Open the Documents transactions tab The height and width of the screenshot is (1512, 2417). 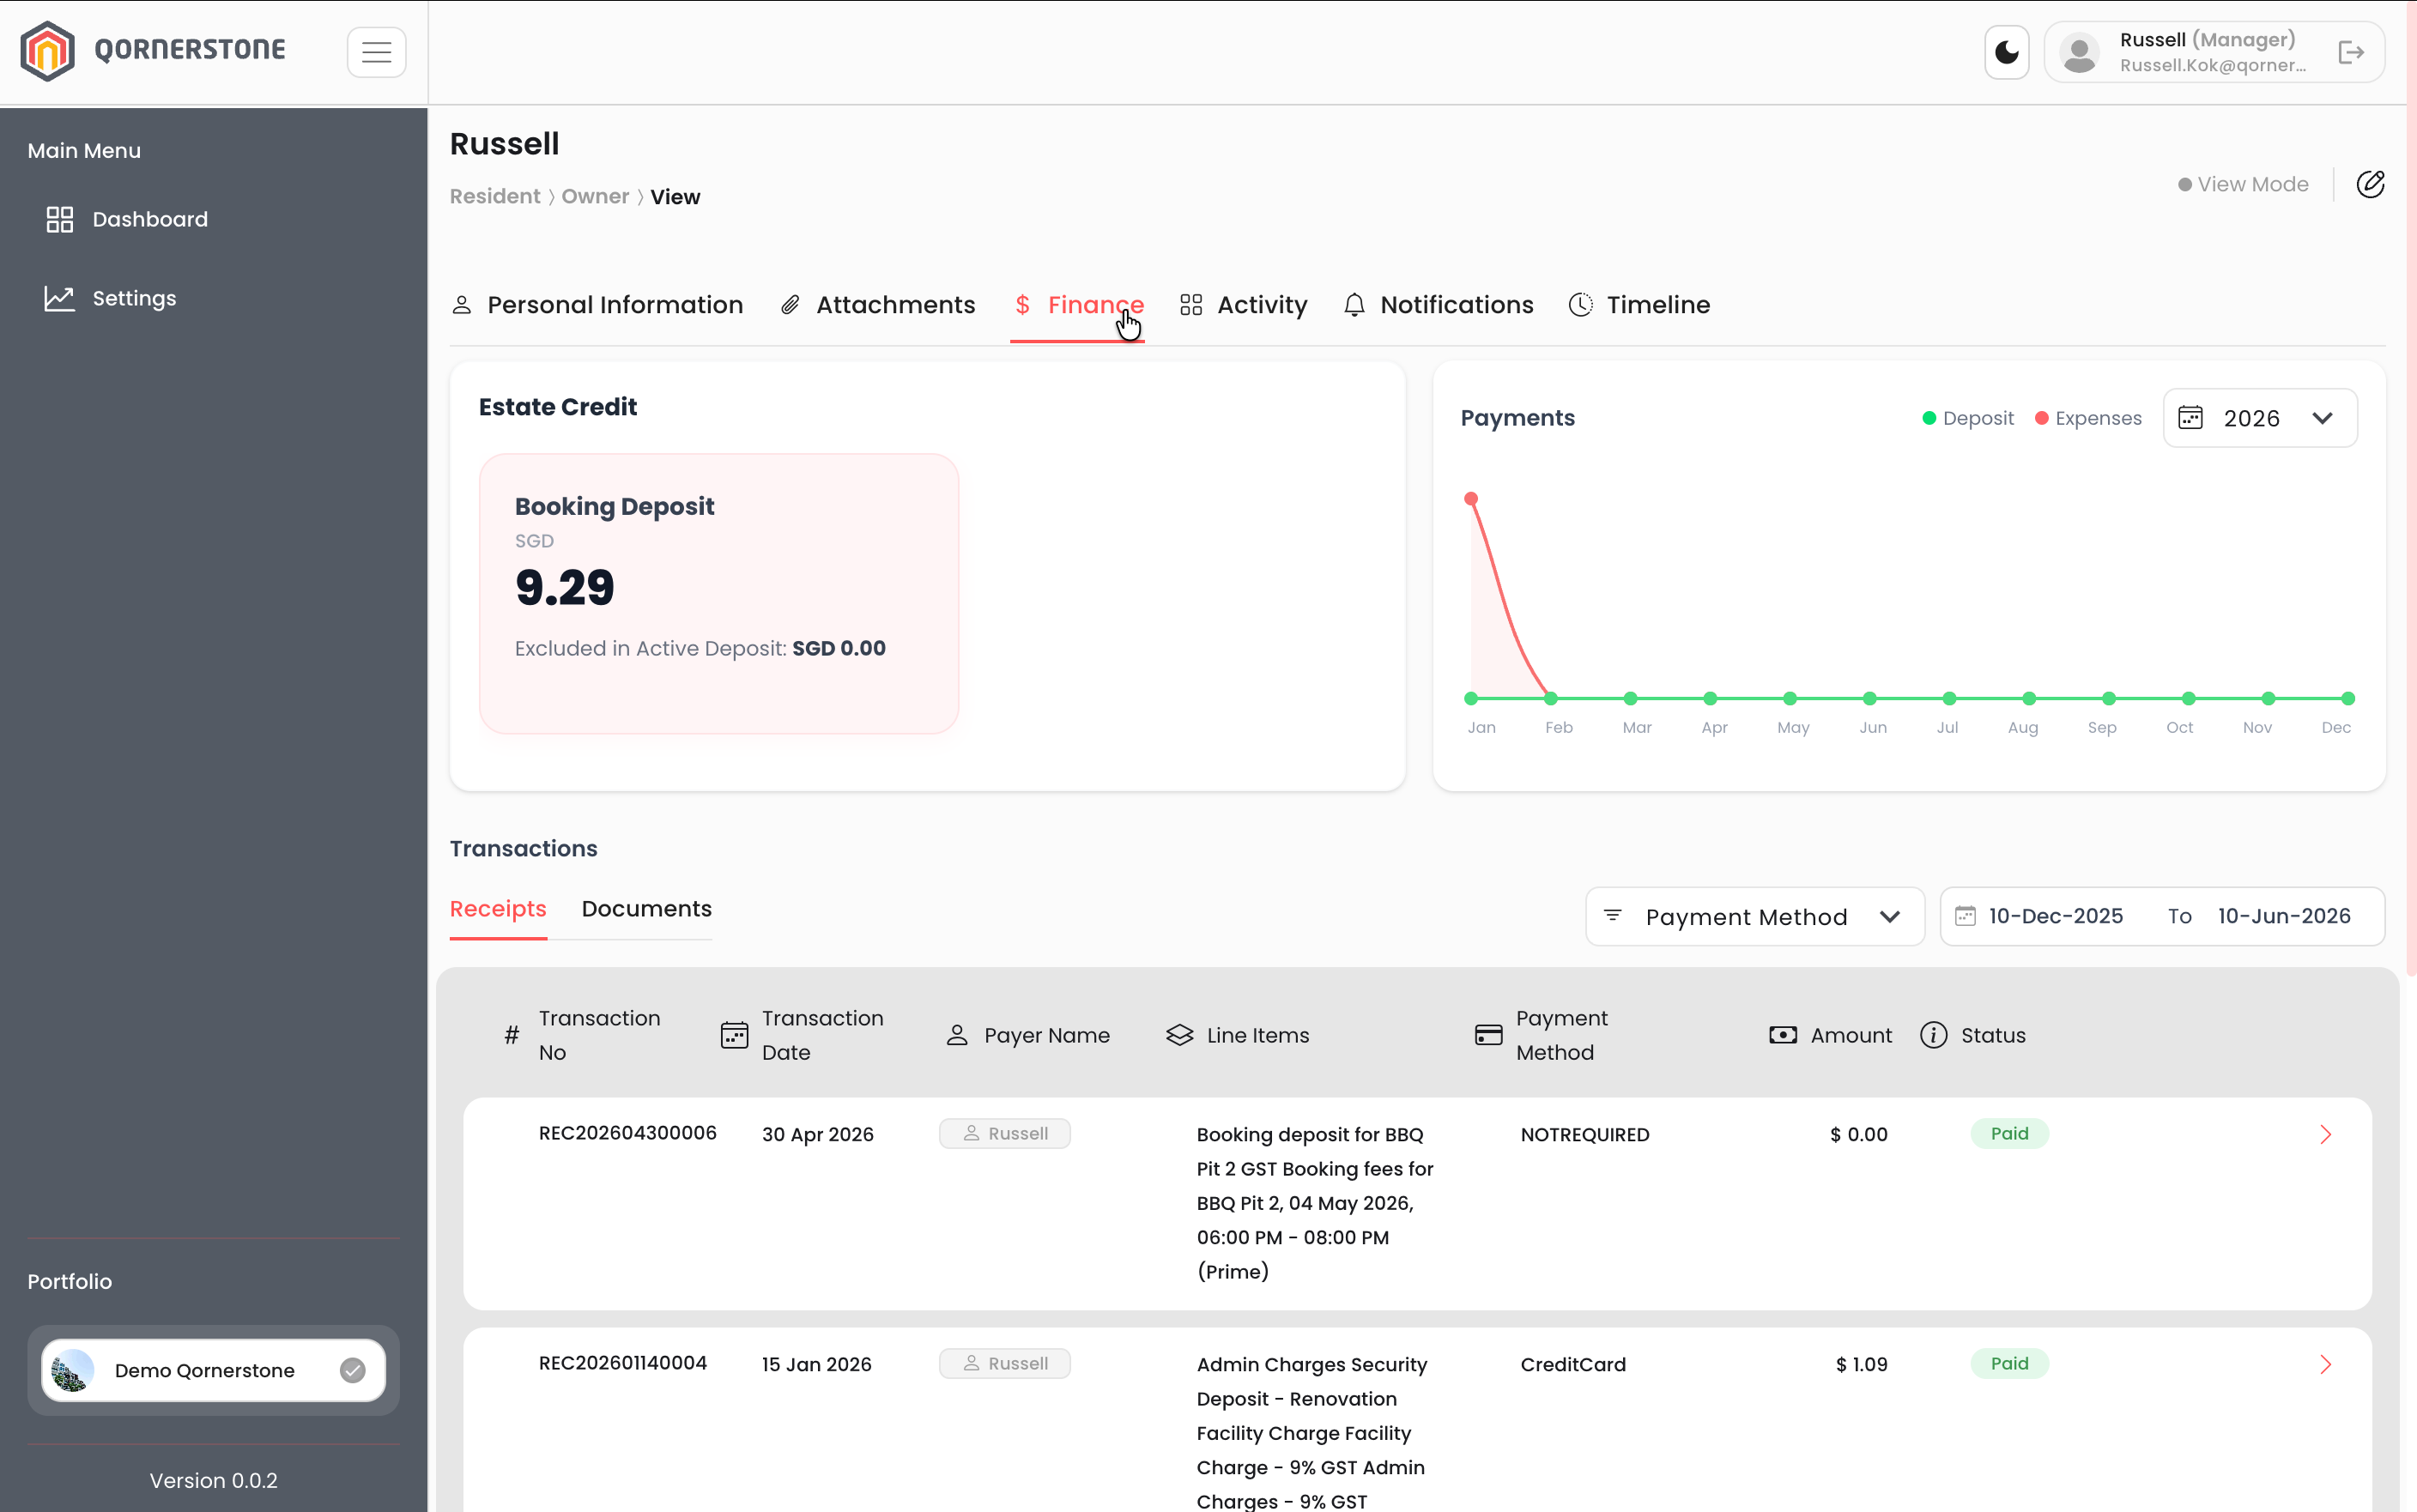[646, 909]
